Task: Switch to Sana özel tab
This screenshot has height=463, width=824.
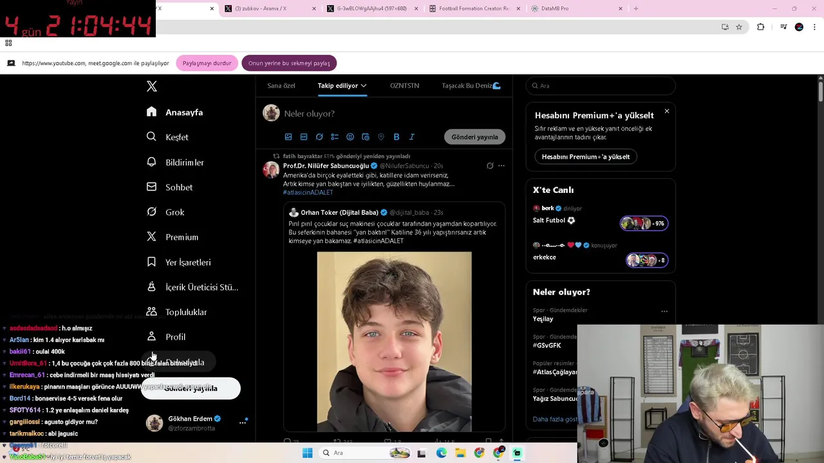Action: tap(281, 86)
